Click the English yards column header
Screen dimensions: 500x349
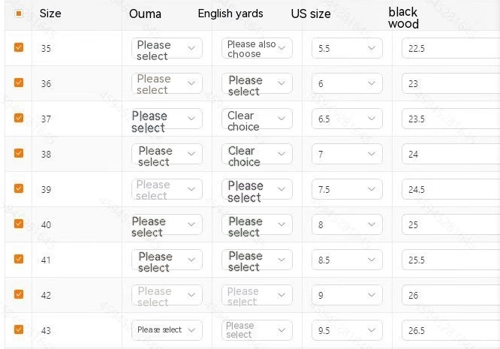coord(230,14)
